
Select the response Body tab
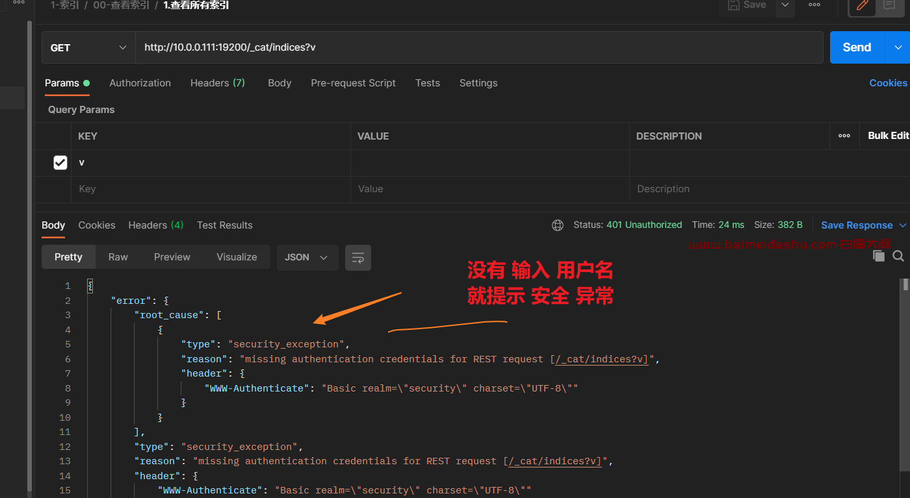pyautogui.click(x=53, y=225)
